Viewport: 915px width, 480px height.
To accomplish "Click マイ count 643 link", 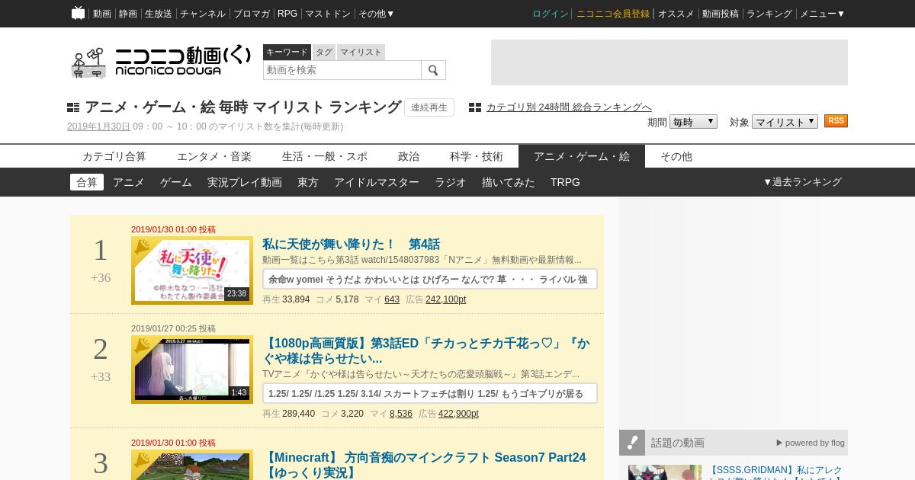I will tap(392, 299).
